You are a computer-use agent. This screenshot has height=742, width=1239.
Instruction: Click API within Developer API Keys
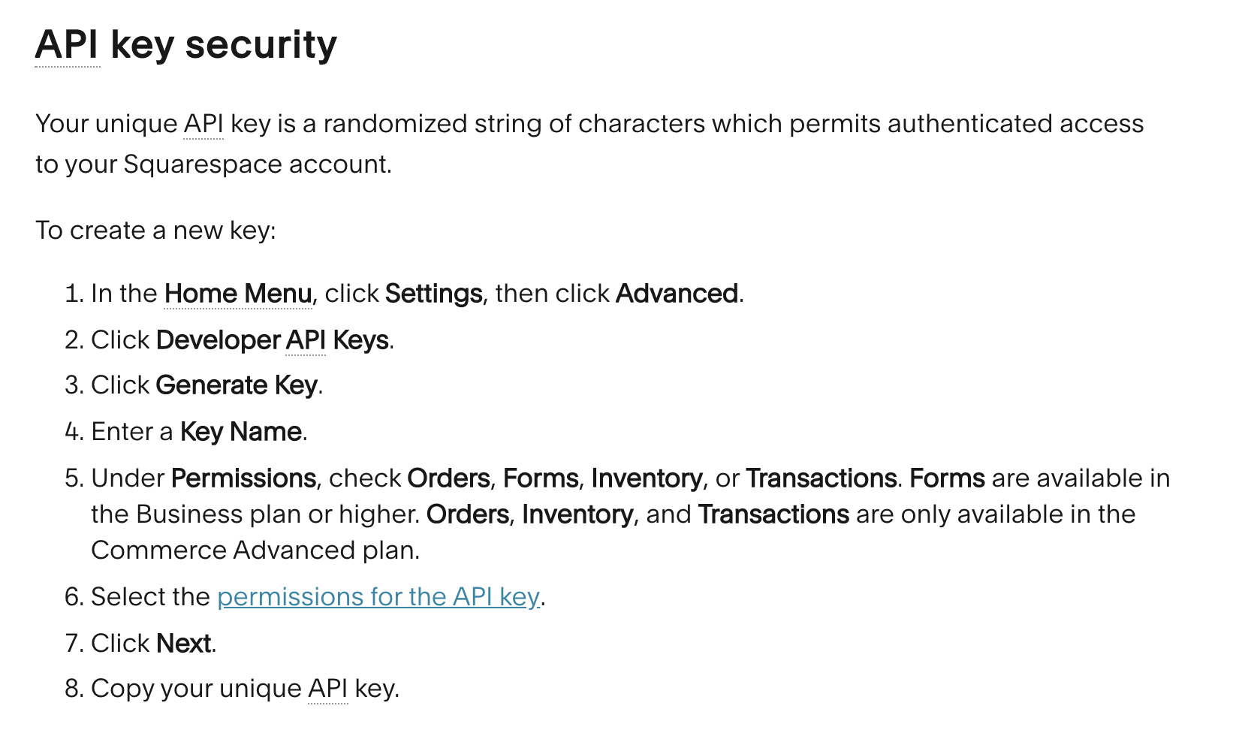pyautogui.click(x=306, y=340)
